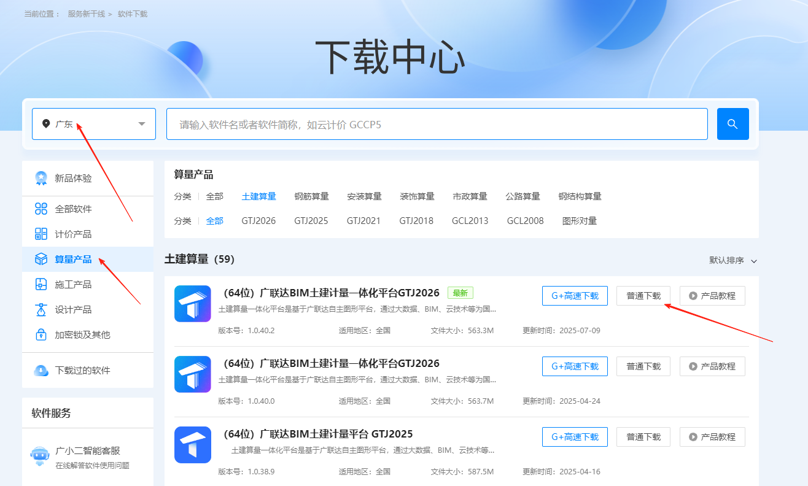Select the 新品体验 sidebar item
Screen dimensions: 808x486
coord(88,179)
